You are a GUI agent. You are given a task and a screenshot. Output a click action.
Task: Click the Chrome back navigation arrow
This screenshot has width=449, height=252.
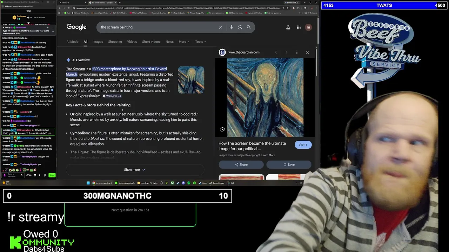[60, 8]
